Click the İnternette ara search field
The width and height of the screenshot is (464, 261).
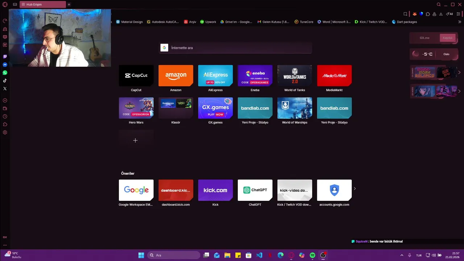click(x=236, y=48)
